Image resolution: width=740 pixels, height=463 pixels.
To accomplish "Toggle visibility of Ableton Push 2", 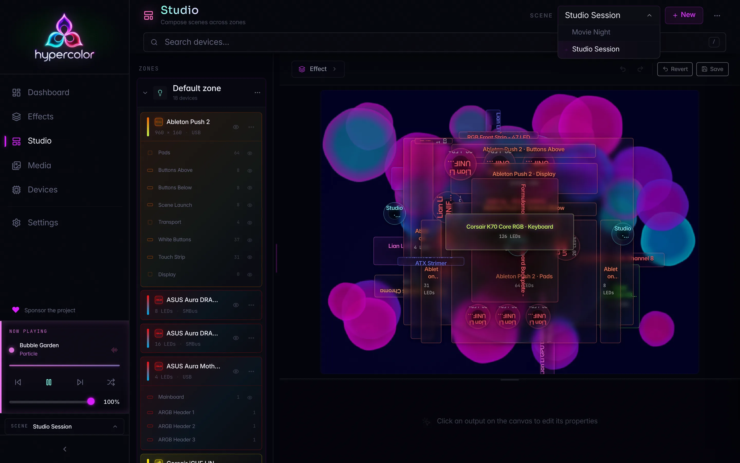I will click(x=236, y=127).
